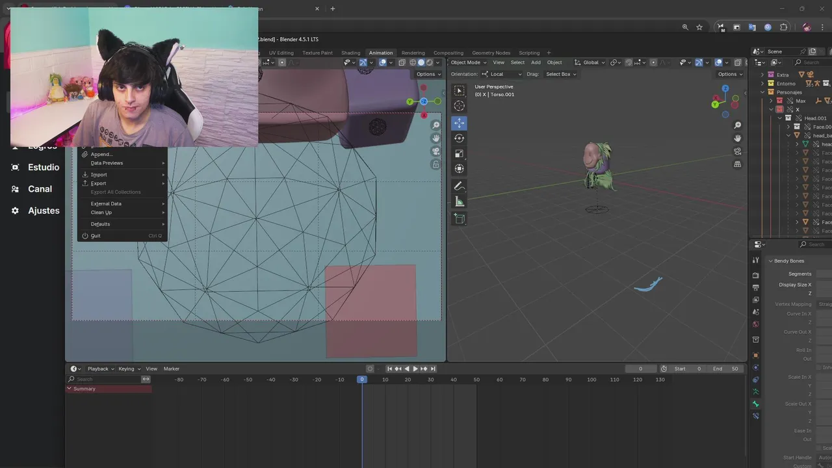Toggle show overlays in right viewport header

point(718,62)
